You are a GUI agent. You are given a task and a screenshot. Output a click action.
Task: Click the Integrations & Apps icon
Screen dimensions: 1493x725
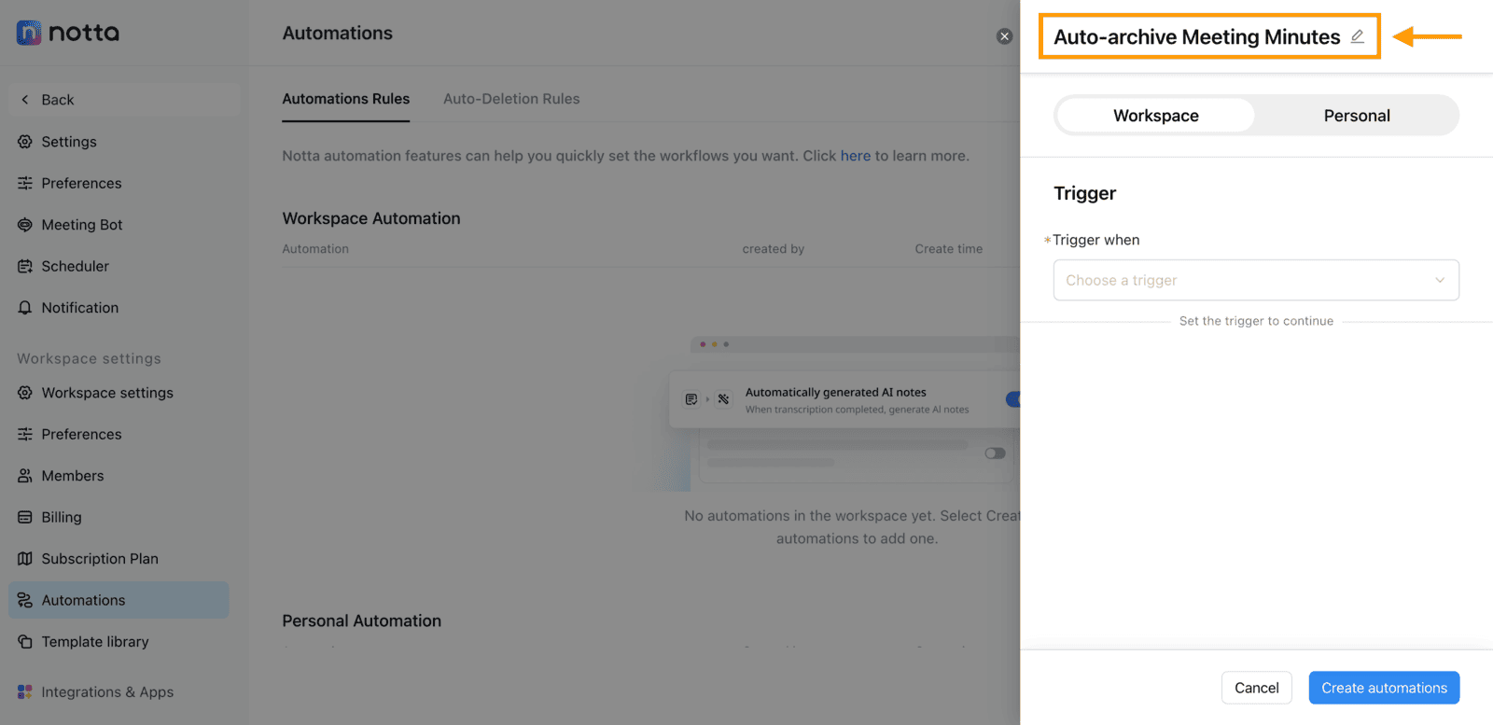click(x=25, y=692)
